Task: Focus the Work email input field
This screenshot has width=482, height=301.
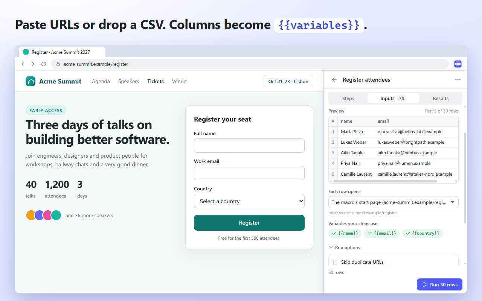Action: coord(249,173)
